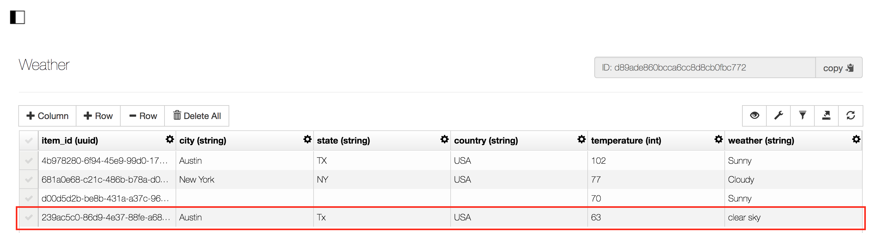
Task: Add a new column with + Column
Action: tap(48, 116)
